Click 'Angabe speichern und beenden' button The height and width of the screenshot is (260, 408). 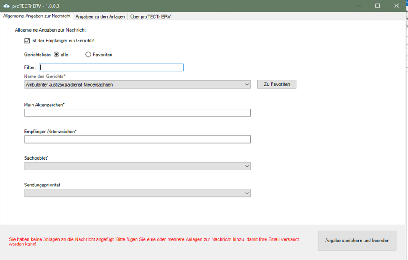[x=357, y=241]
